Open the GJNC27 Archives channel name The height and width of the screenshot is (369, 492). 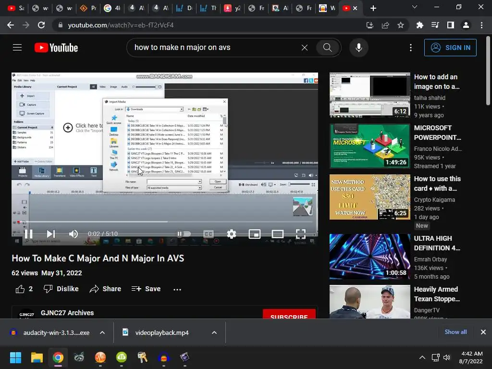click(67, 313)
